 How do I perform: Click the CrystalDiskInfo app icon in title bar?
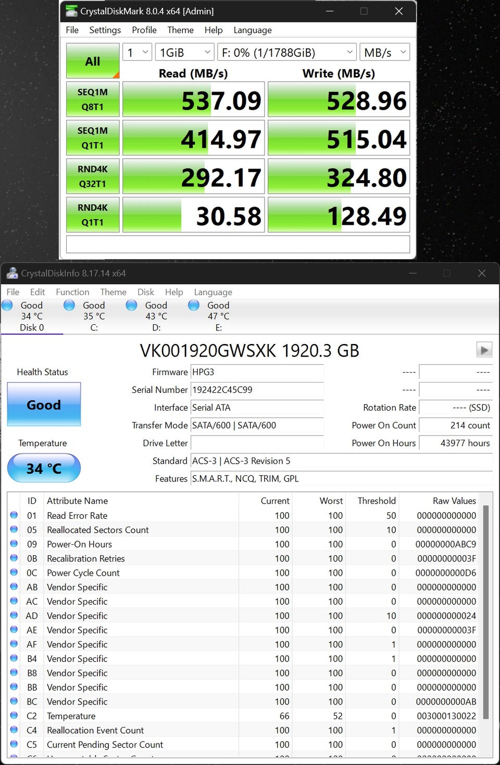[12, 273]
